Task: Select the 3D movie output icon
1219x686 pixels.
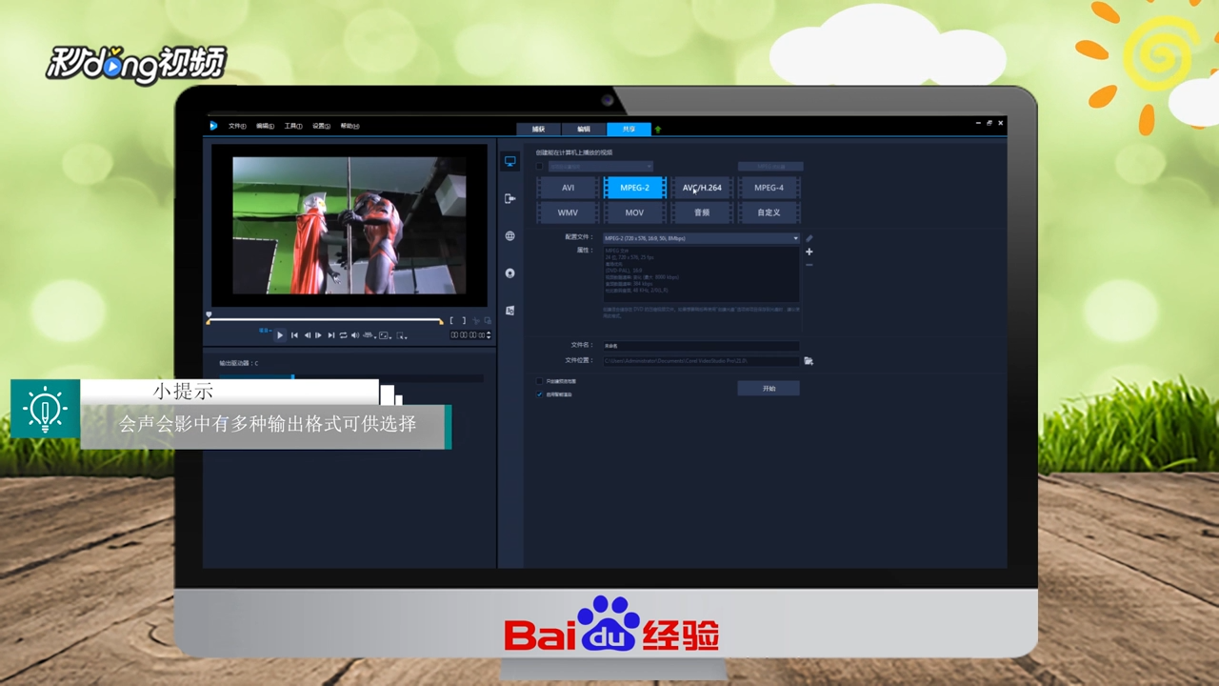Action: point(510,311)
